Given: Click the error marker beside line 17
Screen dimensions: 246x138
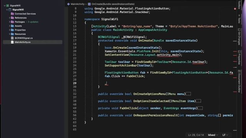Looking at the screenshot, I should (x=235, y=41).
